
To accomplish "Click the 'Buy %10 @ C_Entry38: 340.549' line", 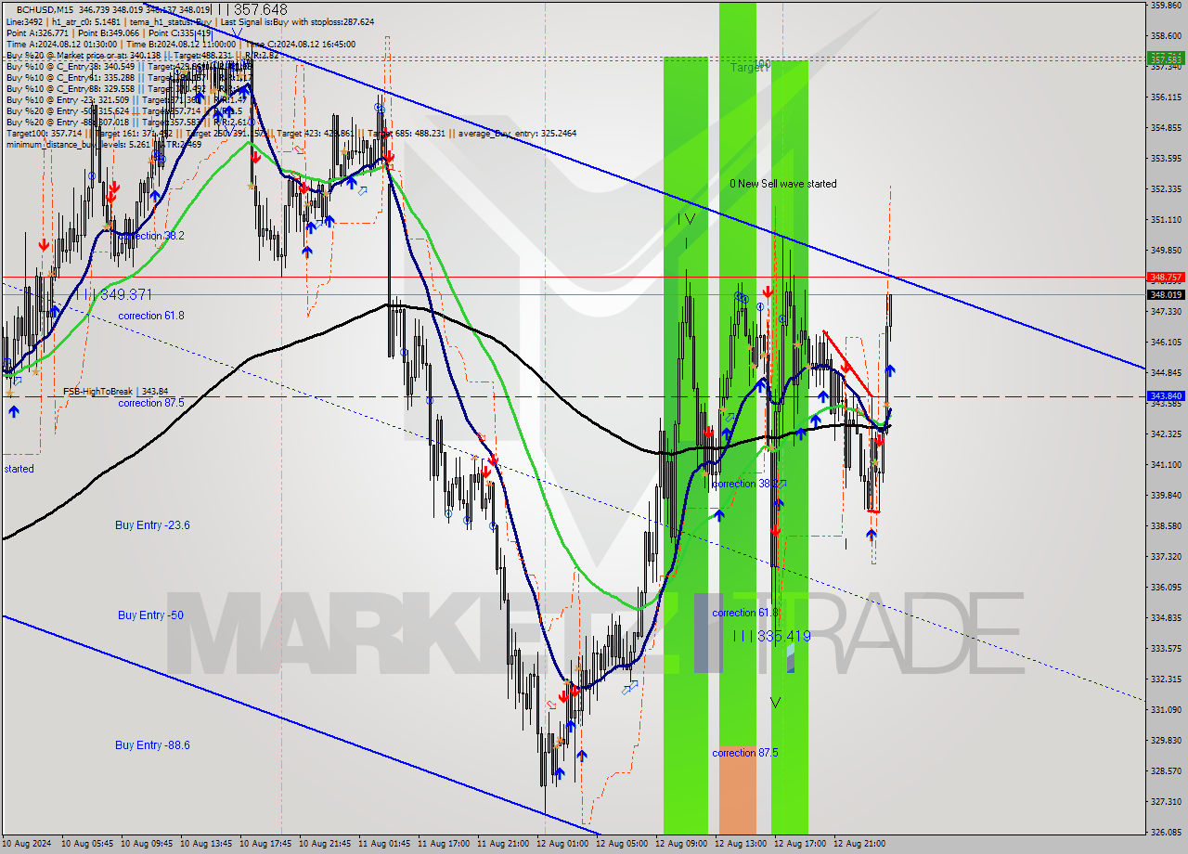I will point(130,66).
